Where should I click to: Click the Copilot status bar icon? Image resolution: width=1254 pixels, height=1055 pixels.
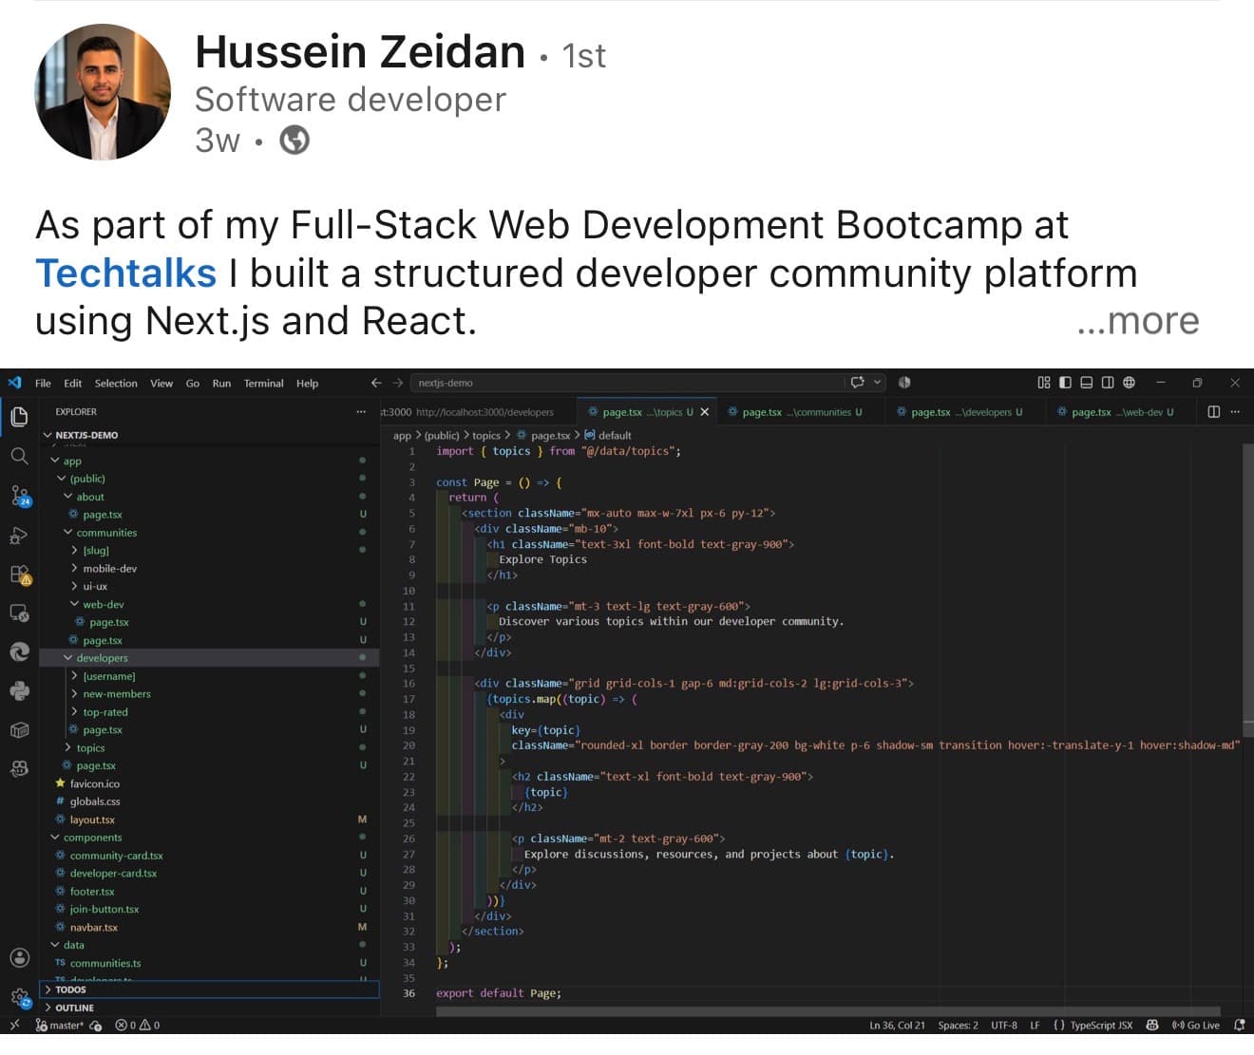click(x=1152, y=1025)
